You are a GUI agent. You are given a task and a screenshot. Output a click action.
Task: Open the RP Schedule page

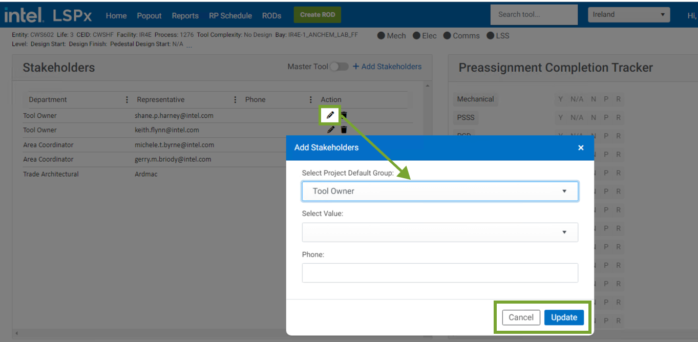pos(230,16)
